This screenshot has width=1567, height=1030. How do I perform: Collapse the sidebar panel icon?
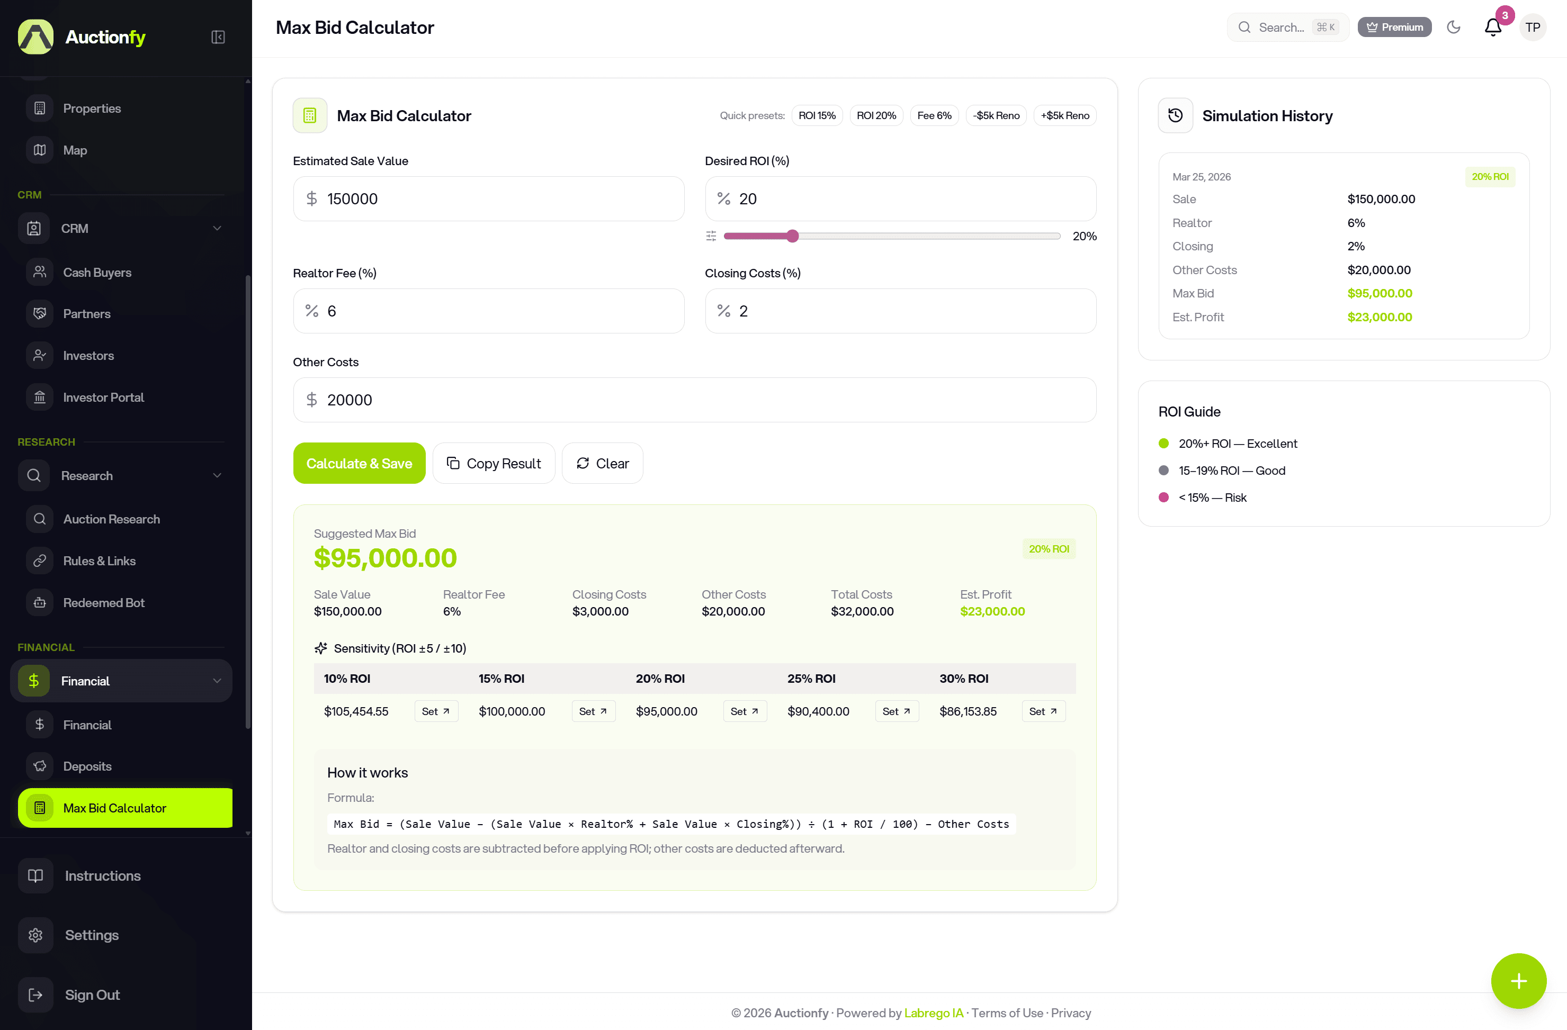[x=218, y=37]
